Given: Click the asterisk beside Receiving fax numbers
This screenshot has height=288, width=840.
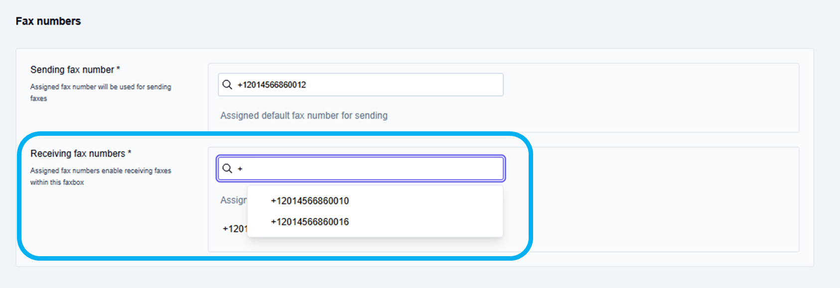Looking at the screenshot, I should (130, 153).
